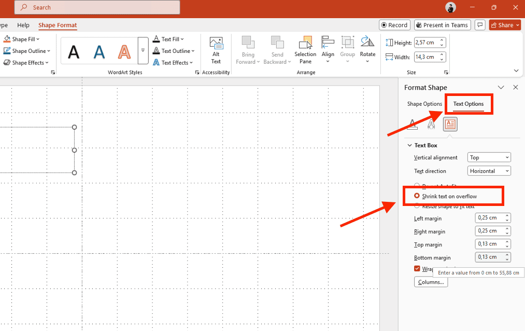Open the comments icon near Share
Viewport: 525px width, 331px height.
click(x=480, y=25)
